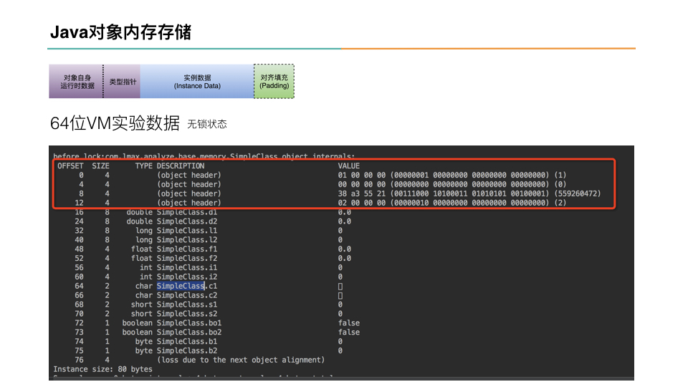
Task: Click the false value for bo1
Action: click(349, 323)
